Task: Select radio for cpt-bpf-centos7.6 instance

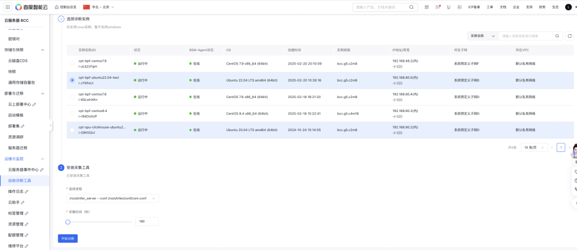Action: 72,97
